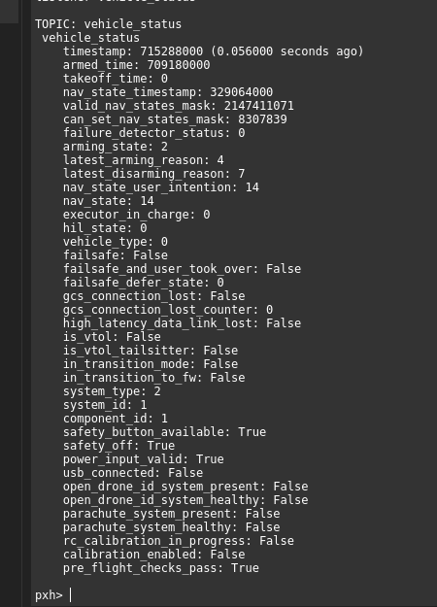Click the parachute_system_present: False line
This screenshot has height=607, width=437.
[172, 514]
